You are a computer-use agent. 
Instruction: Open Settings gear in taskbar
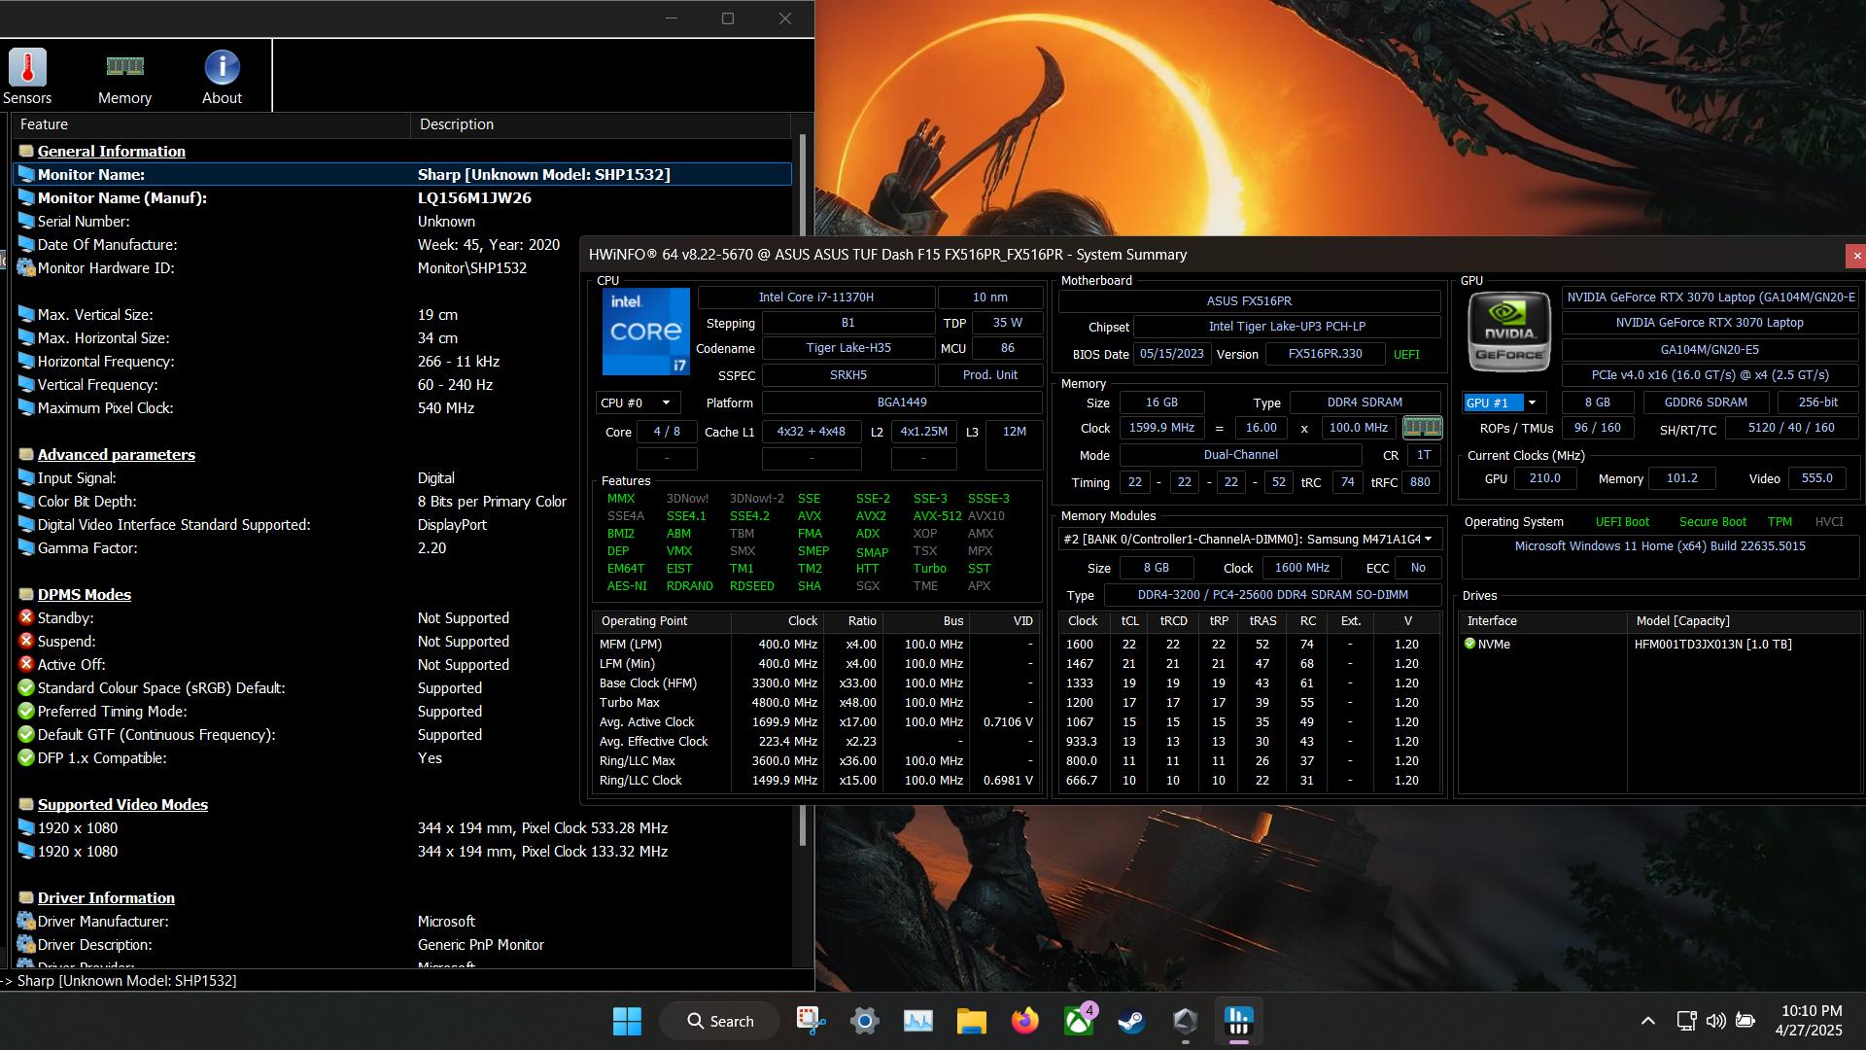pos(864,1021)
